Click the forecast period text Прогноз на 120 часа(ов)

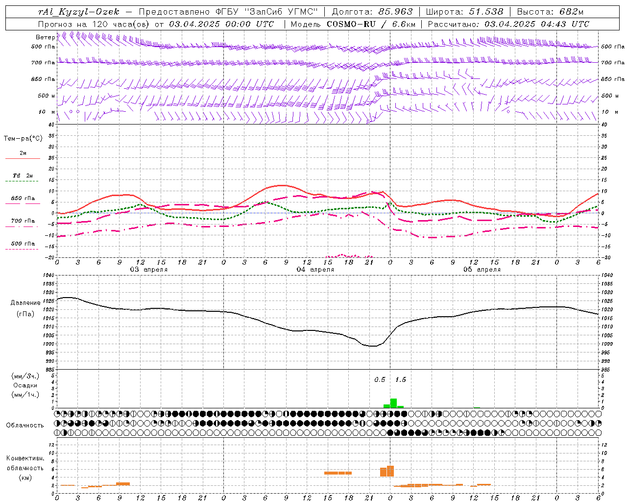pos(95,24)
